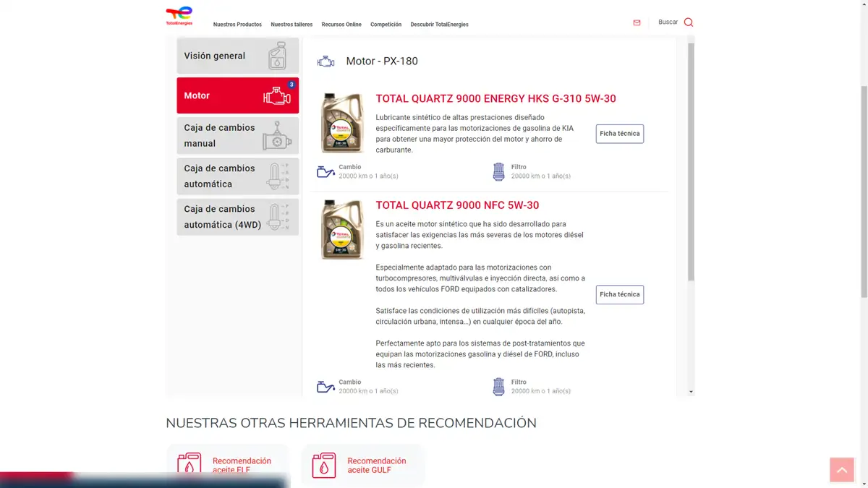Viewport: 868px width, 488px height.
Task: Click the inner panel scrollbar down arrow
Action: pyautogui.click(x=691, y=392)
